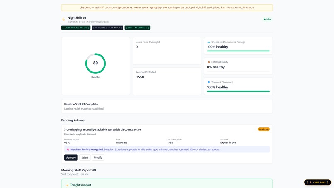Click the Catalog Quality box icon
Image resolution: width=334 pixels, height=188 pixels.
(208, 62)
